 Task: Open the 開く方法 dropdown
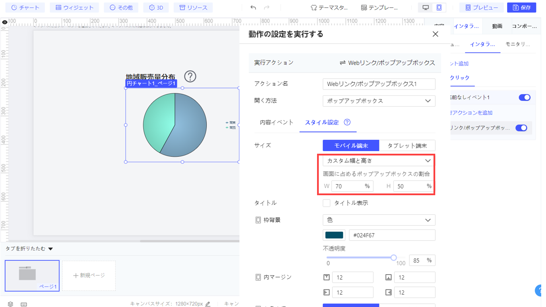pos(379,101)
